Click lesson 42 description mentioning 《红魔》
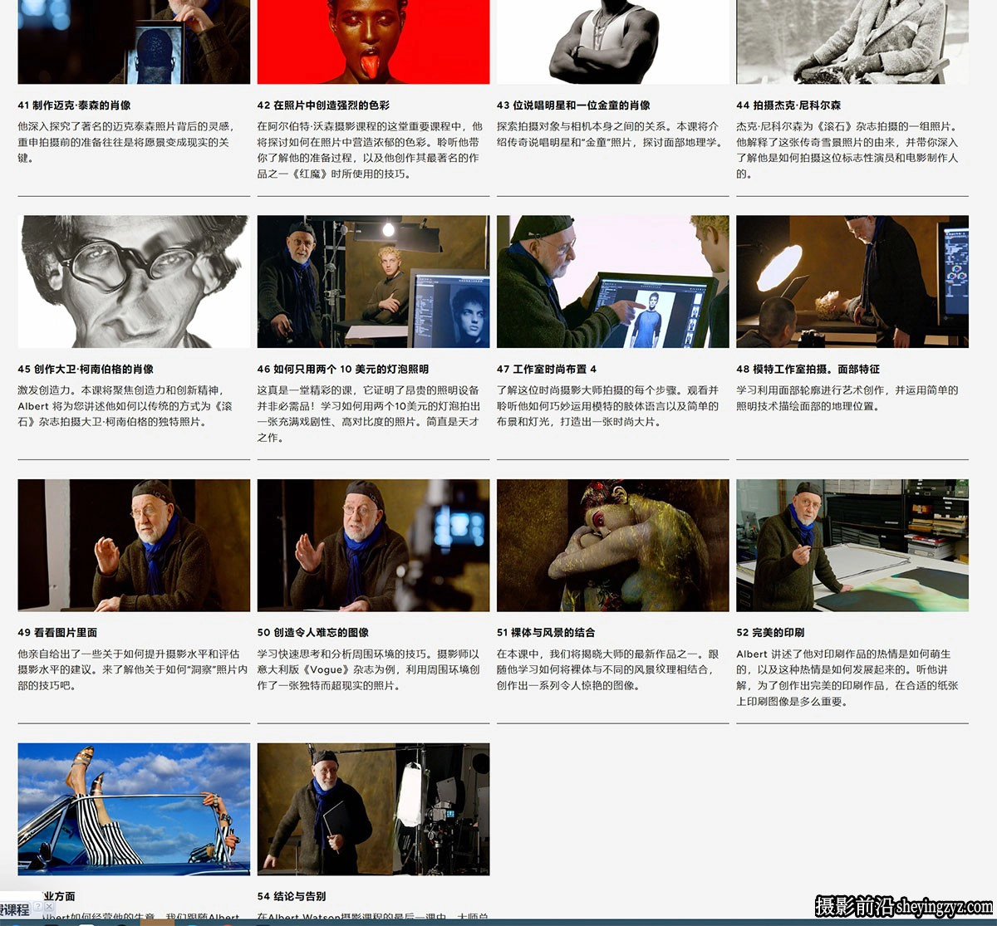 371,150
